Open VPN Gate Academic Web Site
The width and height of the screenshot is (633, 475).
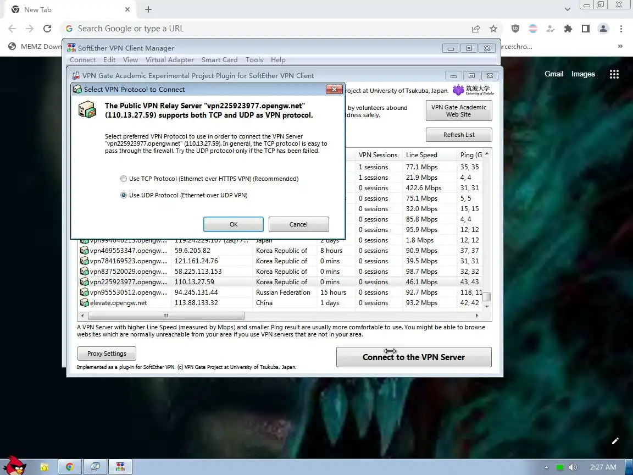(459, 111)
